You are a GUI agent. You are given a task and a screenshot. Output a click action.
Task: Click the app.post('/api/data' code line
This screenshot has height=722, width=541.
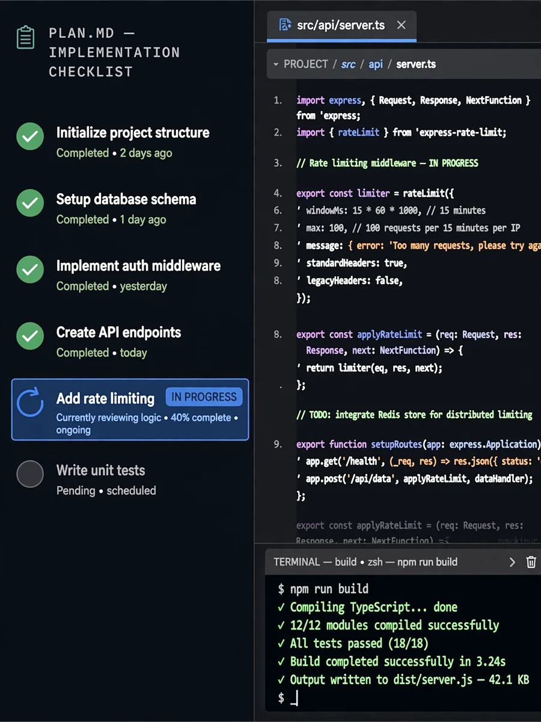pyautogui.click(x=415, y=479)
